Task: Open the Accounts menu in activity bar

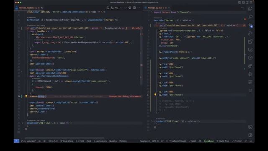Action: tap(250, 127)
